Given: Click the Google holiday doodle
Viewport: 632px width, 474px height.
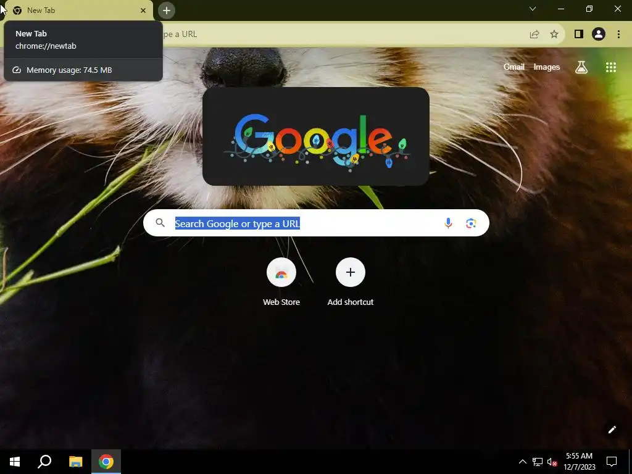Looking at the screenshot, I should pyautogui.click(x=316, y=136).
